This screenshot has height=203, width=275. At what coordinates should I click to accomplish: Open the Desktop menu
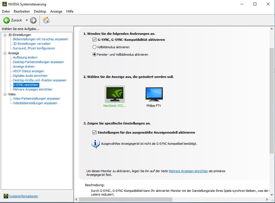coord(40,11)
